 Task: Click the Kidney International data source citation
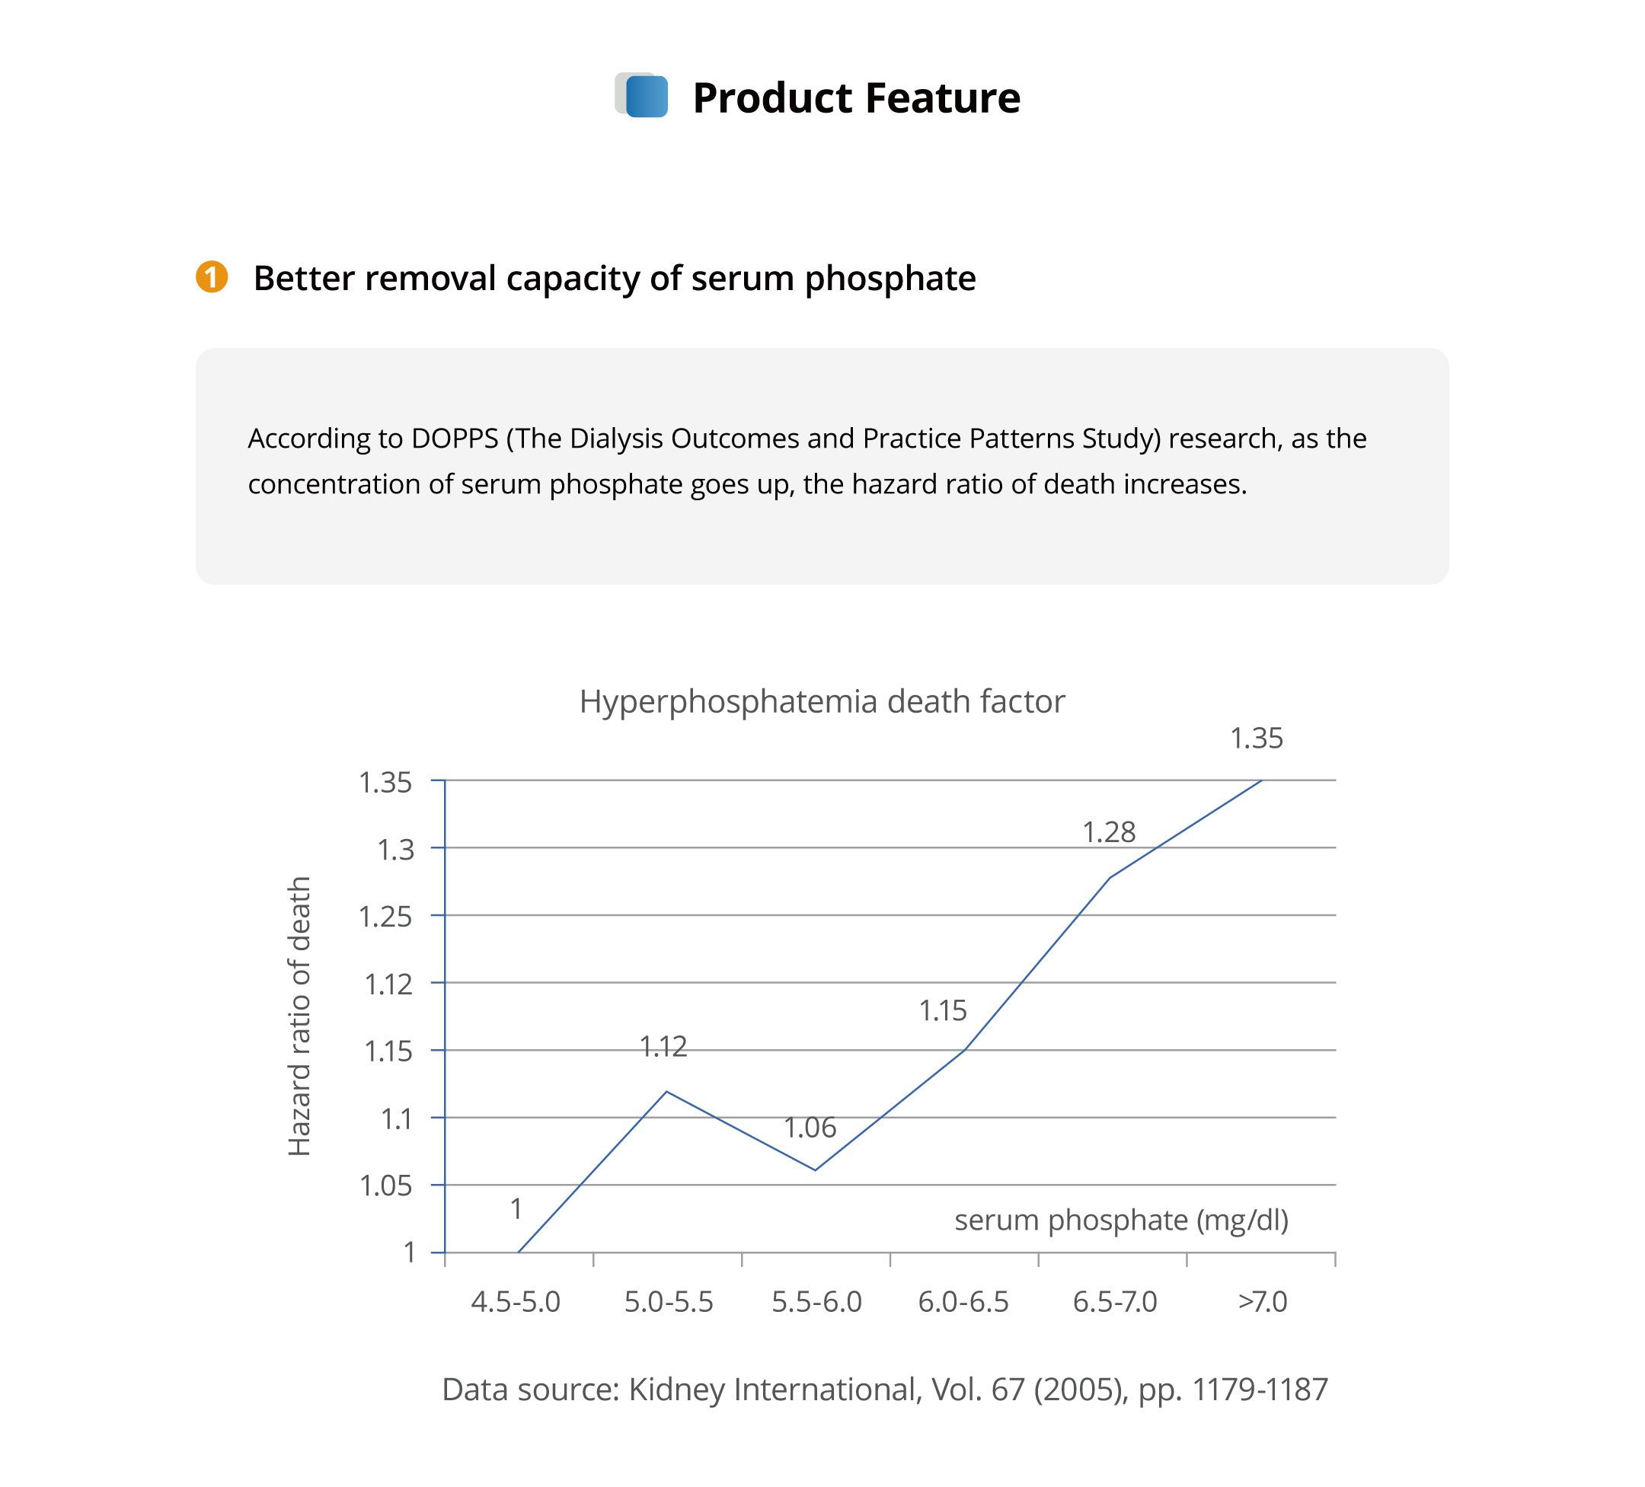[884, 1389]
